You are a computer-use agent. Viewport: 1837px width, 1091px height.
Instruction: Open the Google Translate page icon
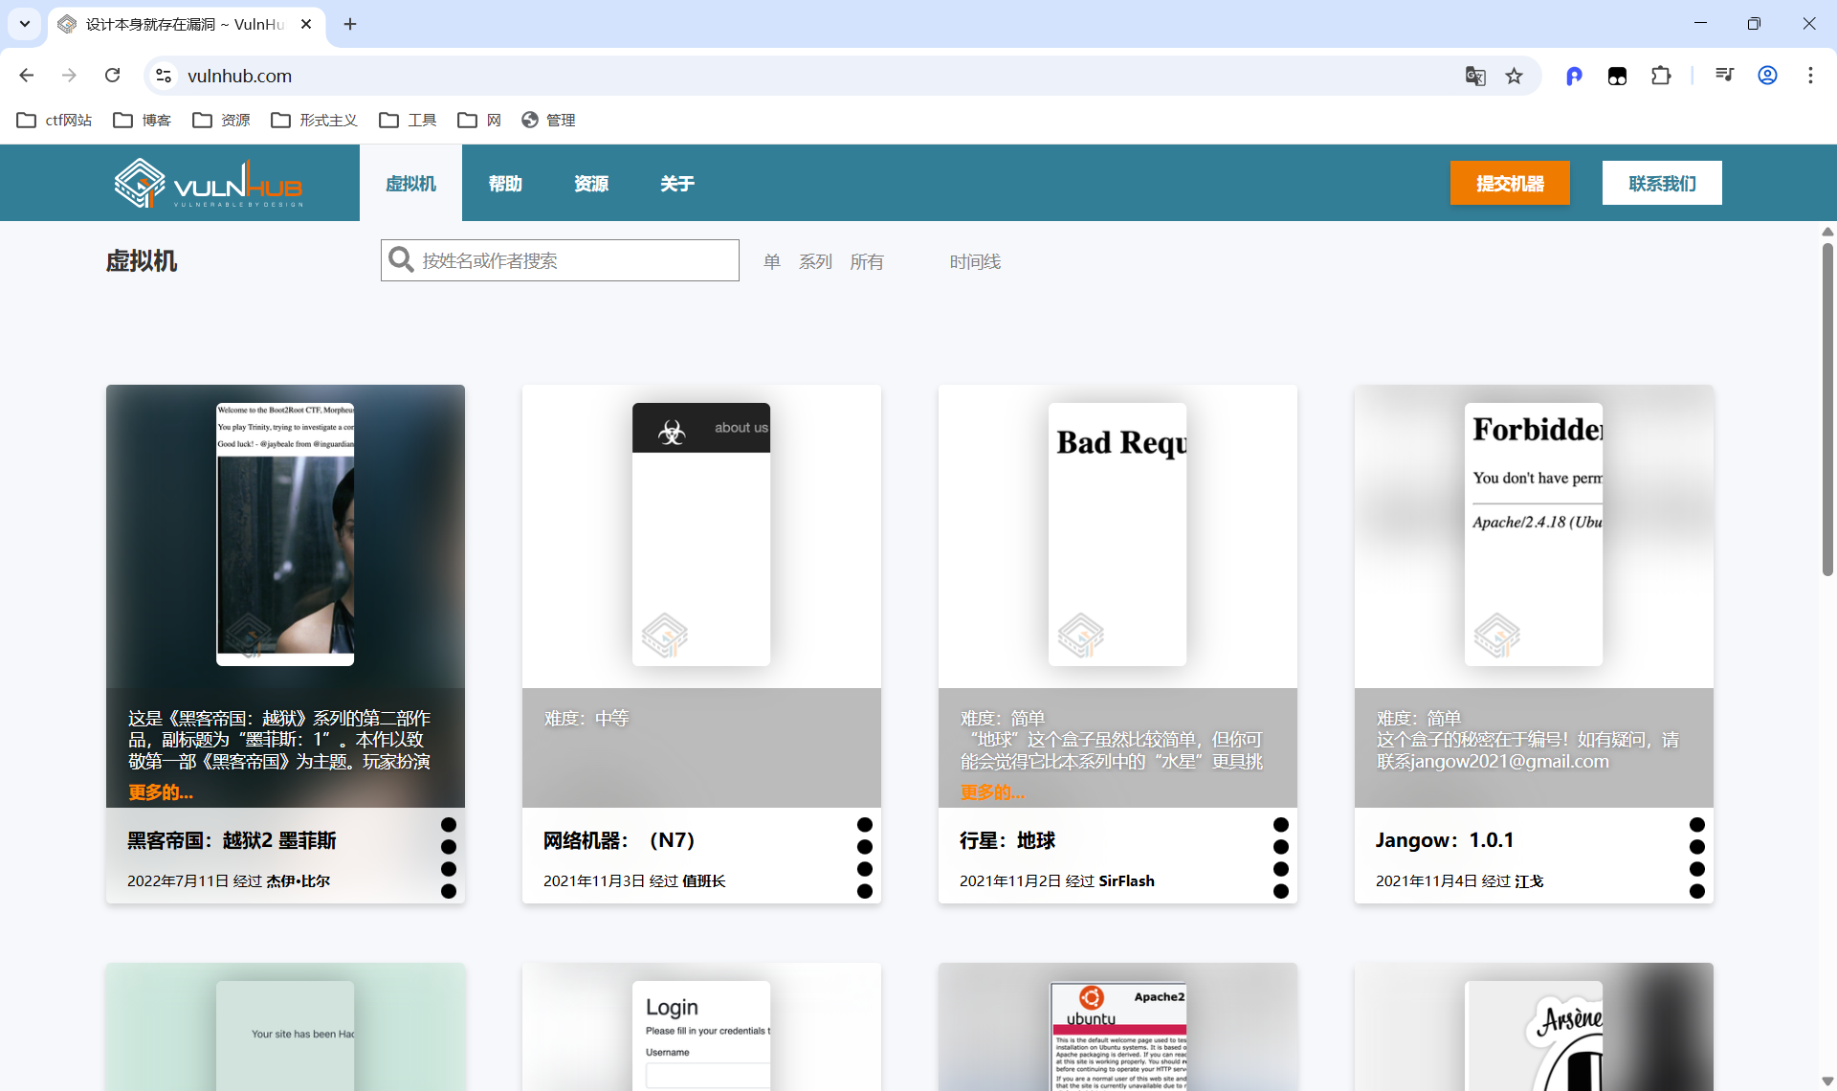(1475, 76)
